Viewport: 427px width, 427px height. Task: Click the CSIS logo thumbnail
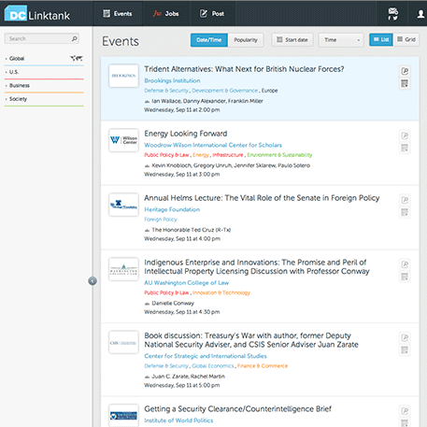(123, 342)
